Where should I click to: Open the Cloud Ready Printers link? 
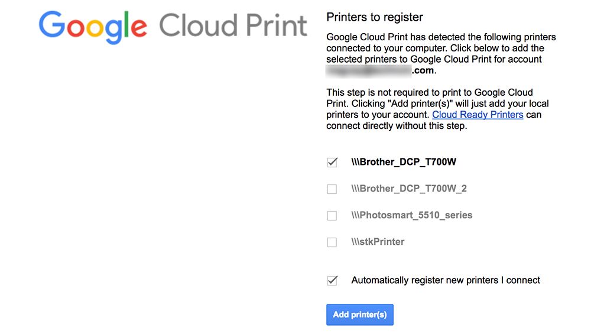478,115
